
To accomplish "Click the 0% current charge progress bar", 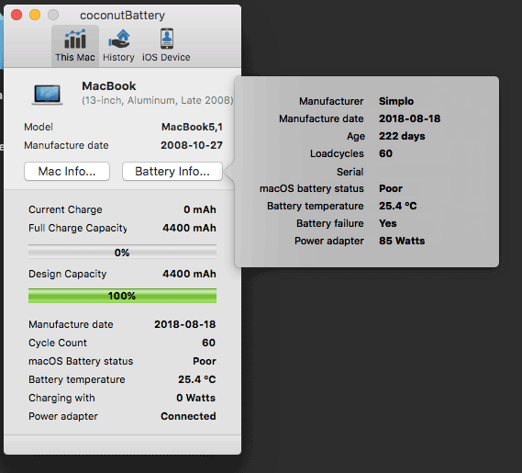I will [x=122, y=253].
